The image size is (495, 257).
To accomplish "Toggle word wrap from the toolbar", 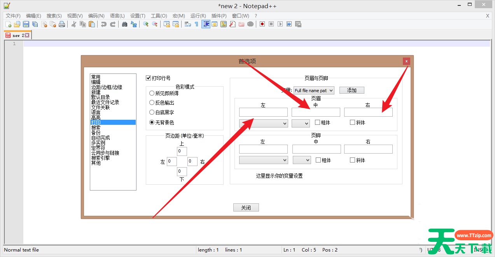I will (x=187, y=24).
